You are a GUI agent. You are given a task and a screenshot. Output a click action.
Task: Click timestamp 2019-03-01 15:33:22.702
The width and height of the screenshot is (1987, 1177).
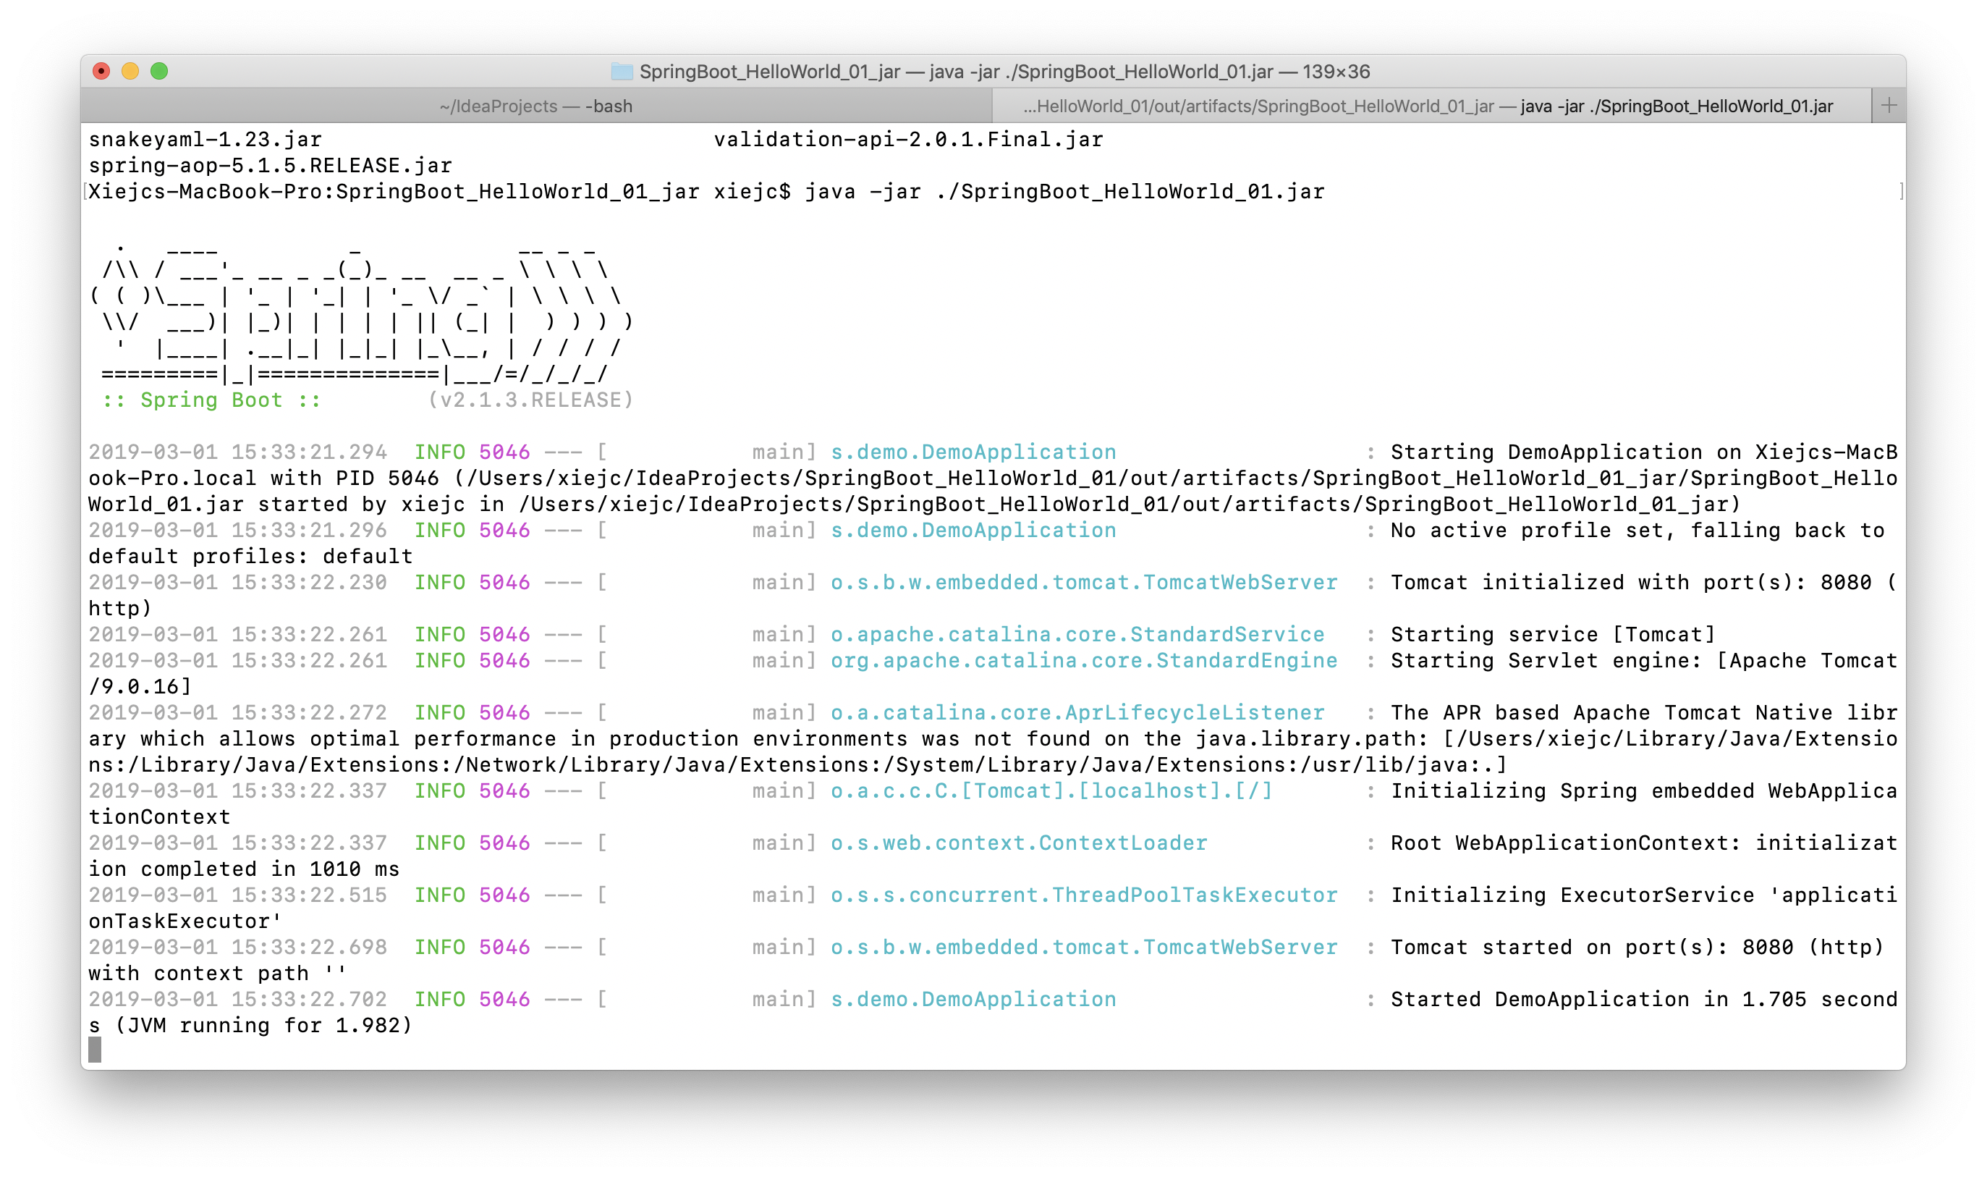point(238,1000)
